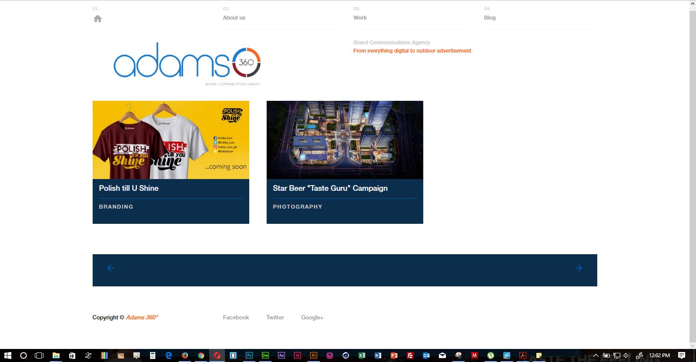Image resolution: width=696 pixels, height=362 pixels.
Task: Open the 12:02 PM clock
Action: pos(659,355)
